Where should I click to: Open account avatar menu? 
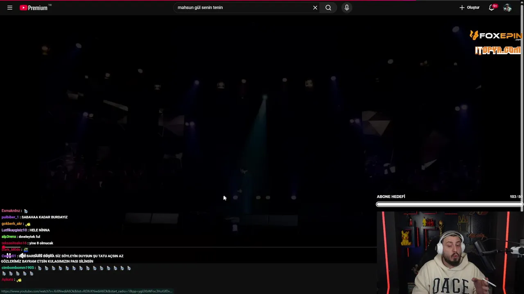point(508,8)
